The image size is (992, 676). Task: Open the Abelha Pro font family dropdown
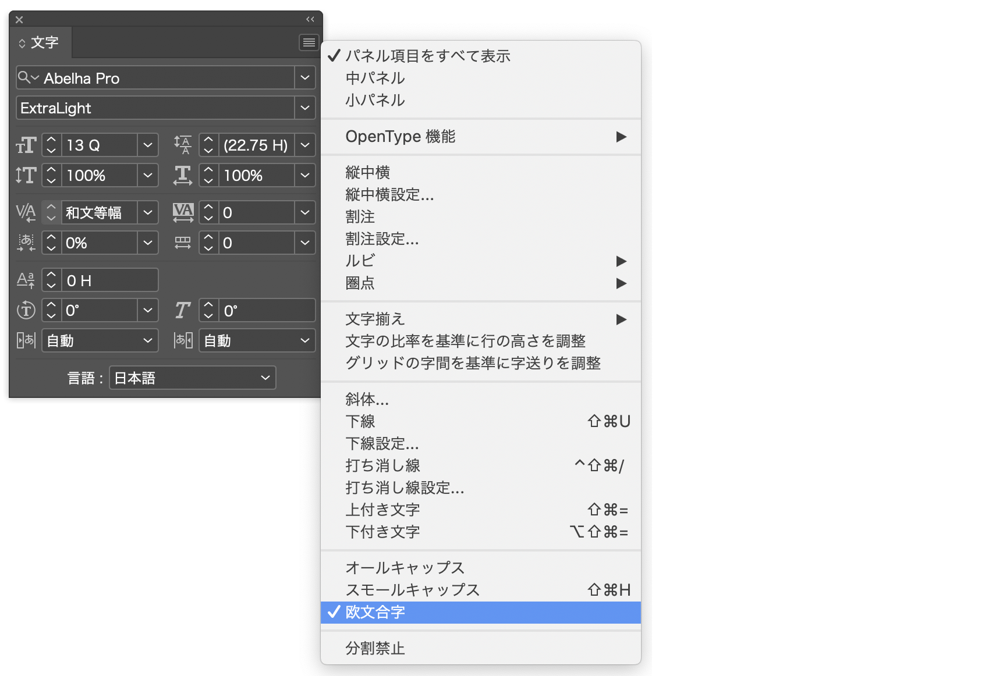coord(305,78)
